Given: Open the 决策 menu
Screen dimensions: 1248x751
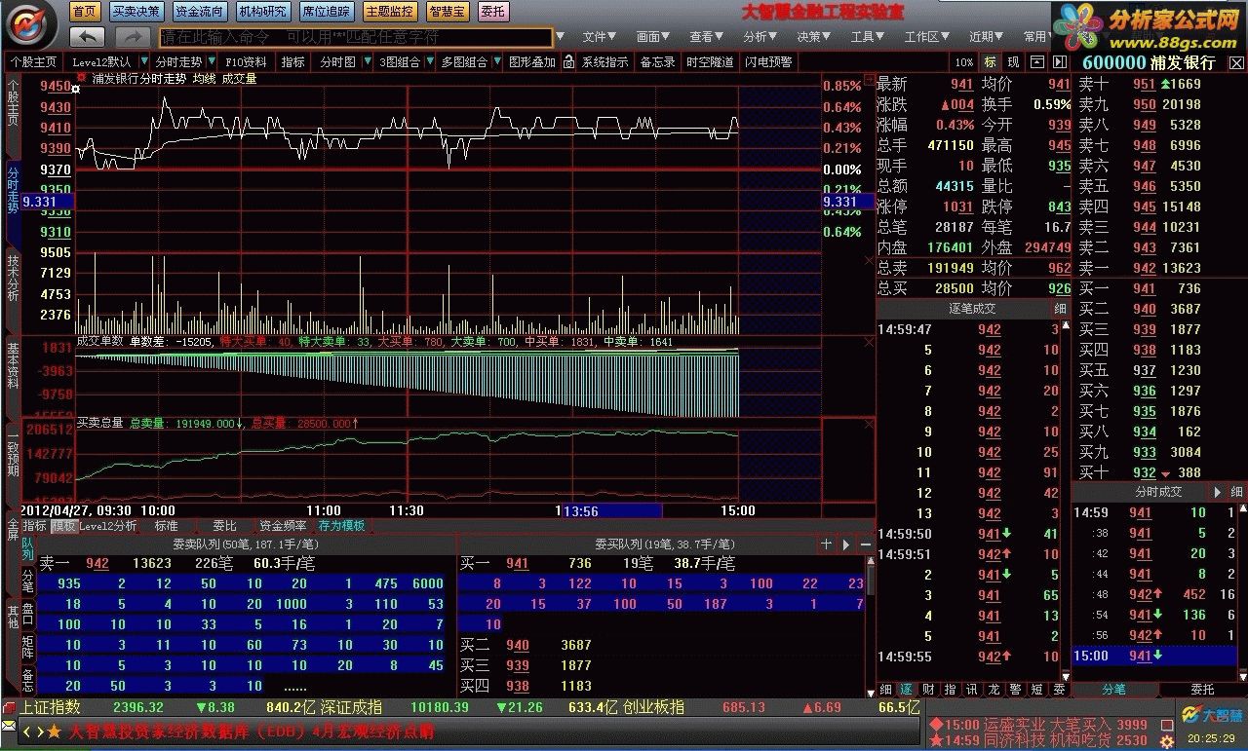Looking at the screenshot, I should click(x=813, y=37).
